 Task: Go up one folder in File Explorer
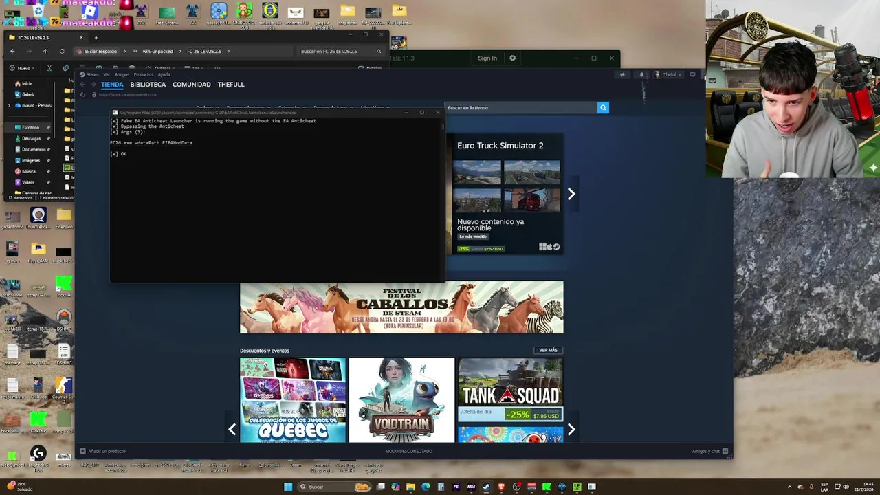click(x=45, y=51)
